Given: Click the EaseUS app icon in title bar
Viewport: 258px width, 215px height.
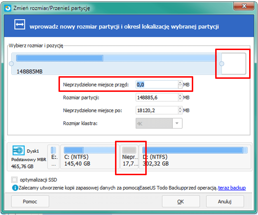Looking at the screenshot, I should pos(8,8).
